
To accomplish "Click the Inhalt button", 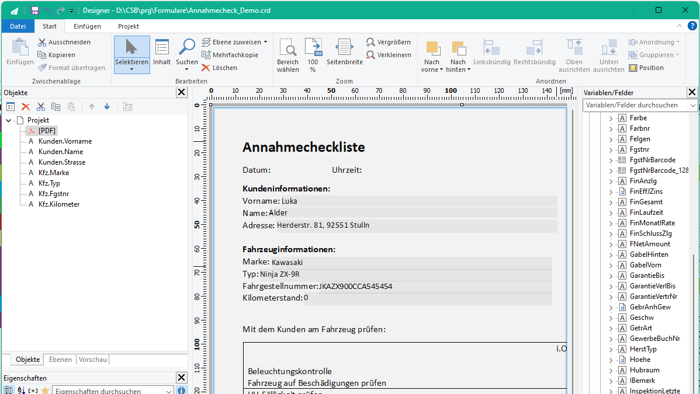I will tap(162, 52).
